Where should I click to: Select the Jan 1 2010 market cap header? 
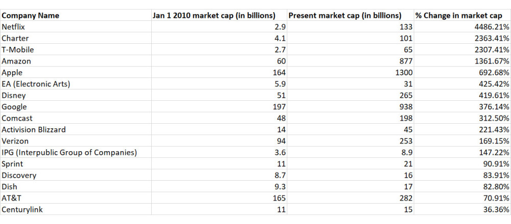point(219,15)
